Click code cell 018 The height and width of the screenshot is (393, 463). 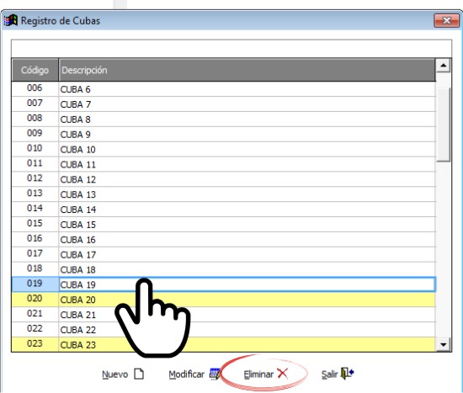(x=35, y=269)
